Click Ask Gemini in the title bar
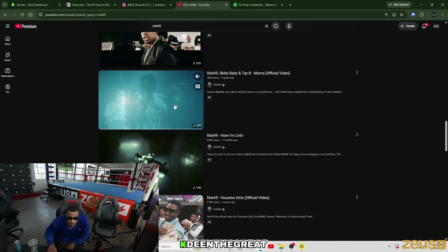 click(399, 5)
